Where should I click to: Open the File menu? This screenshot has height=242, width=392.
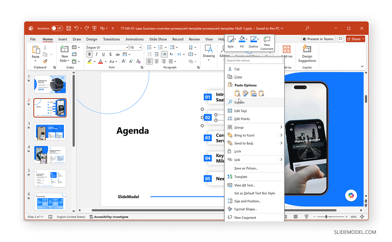(x=33, y=39)
